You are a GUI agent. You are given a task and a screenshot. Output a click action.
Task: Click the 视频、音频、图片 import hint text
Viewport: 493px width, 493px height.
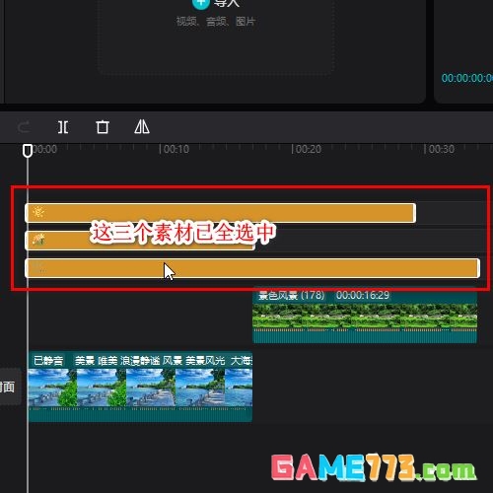pyautogui.click(x=216, y=22)
